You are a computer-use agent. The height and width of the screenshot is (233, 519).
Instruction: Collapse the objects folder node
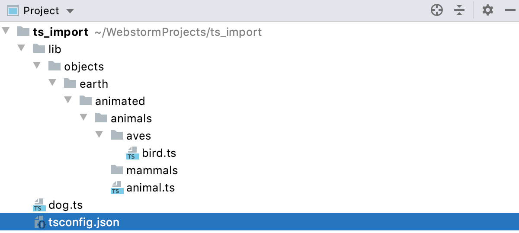tap(37, 66)
